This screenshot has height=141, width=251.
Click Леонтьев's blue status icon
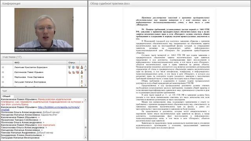click(x=73, y=67)
